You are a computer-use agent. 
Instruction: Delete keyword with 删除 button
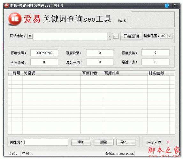point(103,142)
